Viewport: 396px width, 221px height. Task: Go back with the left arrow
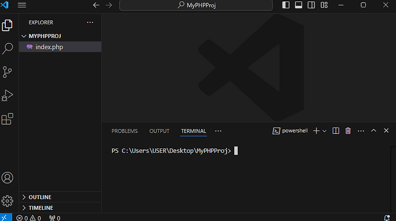point(96,5)
